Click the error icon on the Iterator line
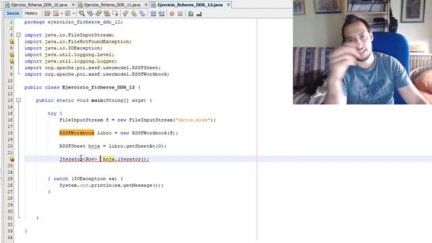Viewport: 432px width, 243px height. pos(11,159)
